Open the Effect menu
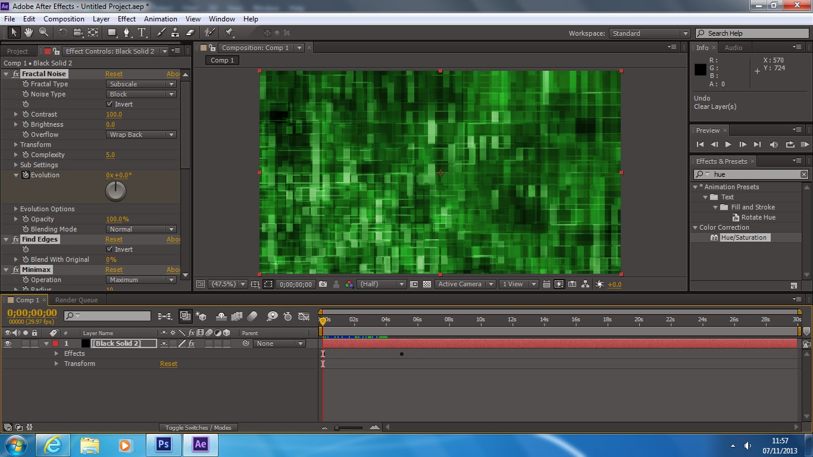 click(x=127, y=18)
